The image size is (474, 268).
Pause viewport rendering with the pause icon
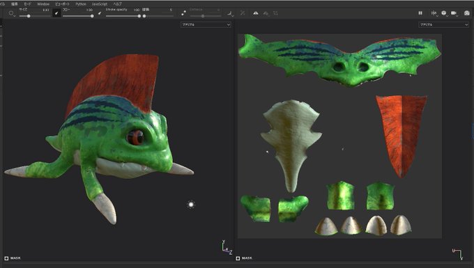(x=420, y=13)
